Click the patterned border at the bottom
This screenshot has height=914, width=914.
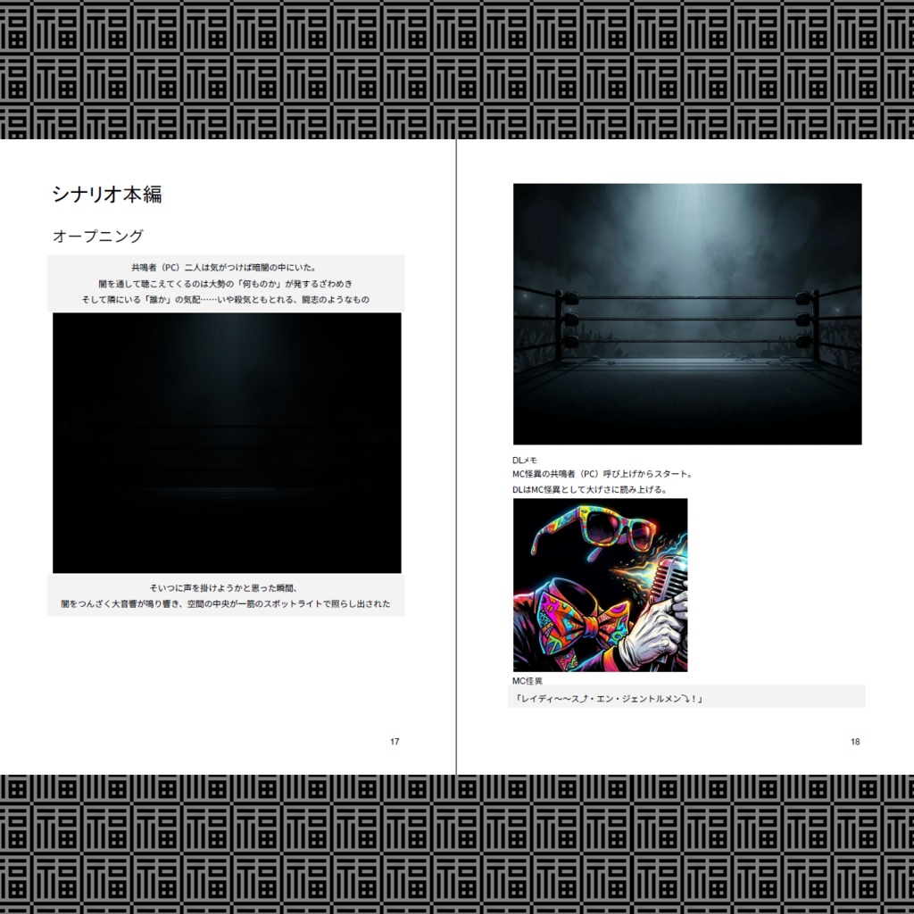pos(457,839)
